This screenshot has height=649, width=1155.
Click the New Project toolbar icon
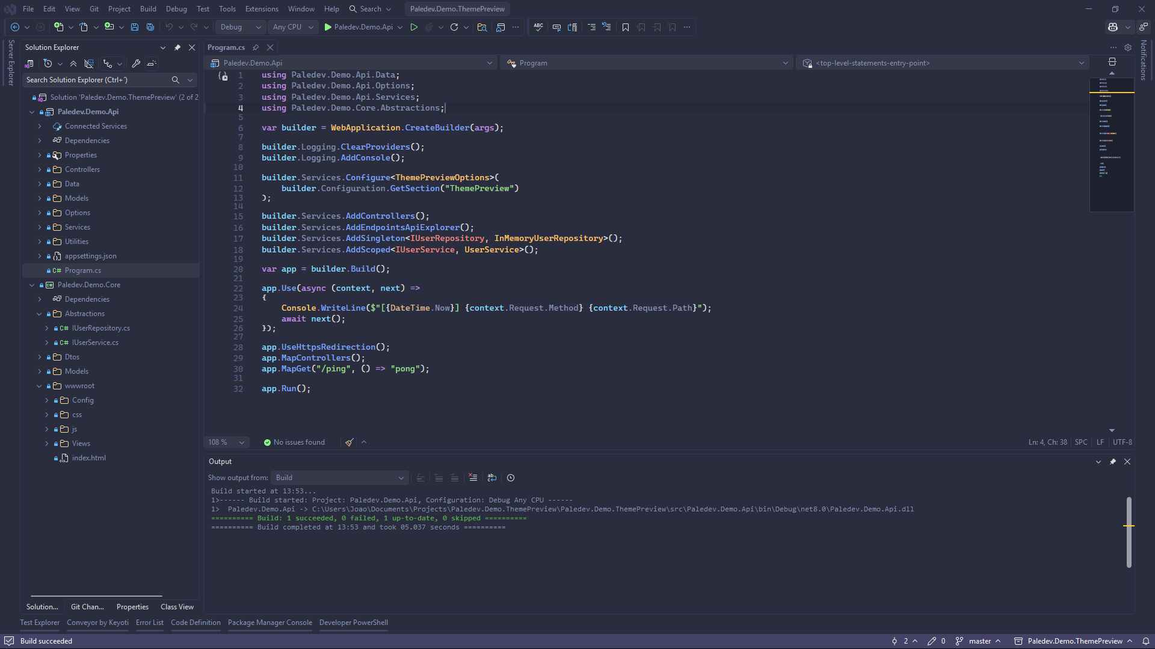[x=58, y=27]
